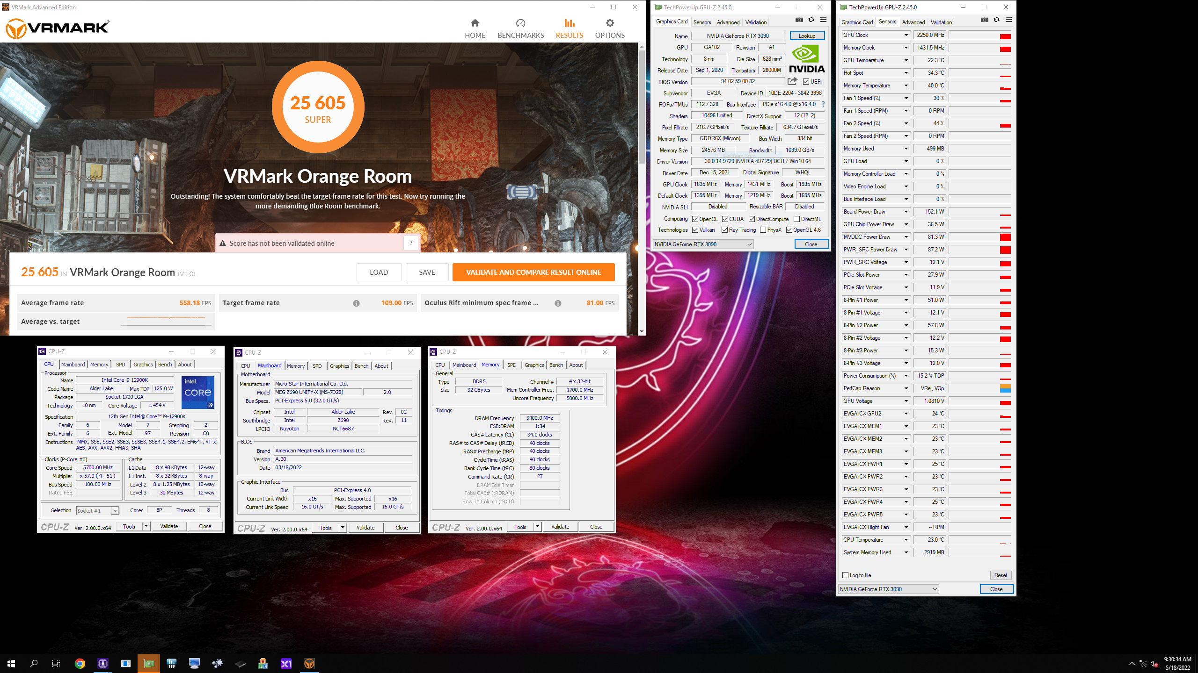Toggle Vulkan checkbox in GPU-Z
1198x673 pixels.
click(695, 230)
